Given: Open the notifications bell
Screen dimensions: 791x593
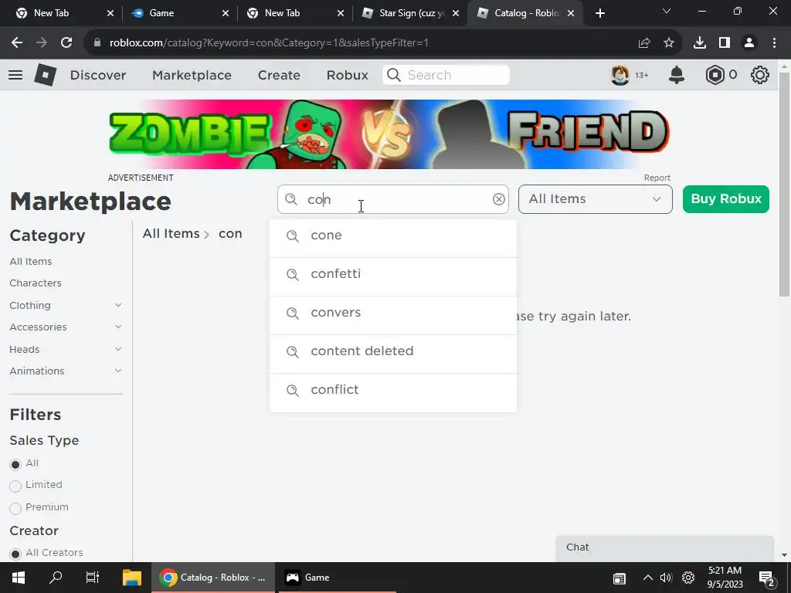Looking at the screenshot, I should [x=677, y=75].
